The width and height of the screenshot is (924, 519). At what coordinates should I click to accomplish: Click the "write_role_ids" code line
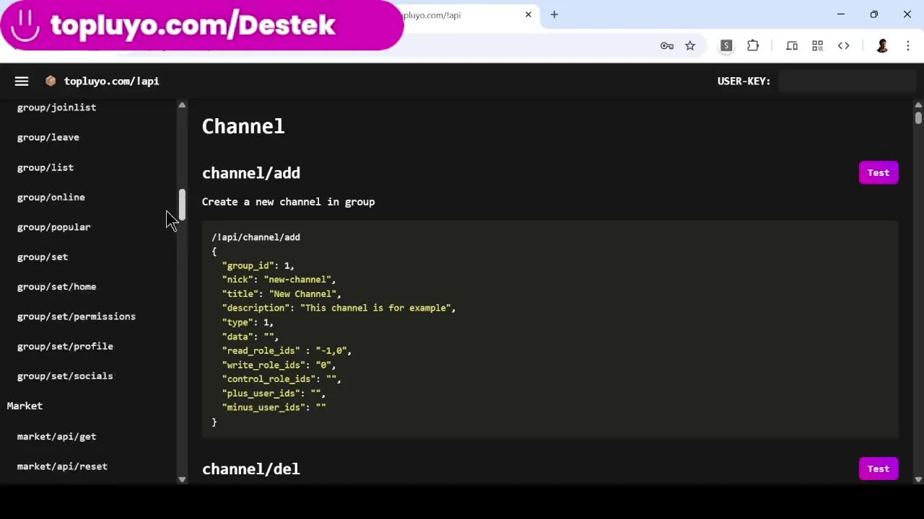pos(279,365)
